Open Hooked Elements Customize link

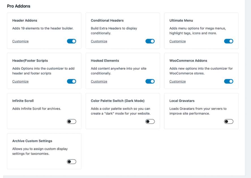pyautogui.click(x=99, y=81)
